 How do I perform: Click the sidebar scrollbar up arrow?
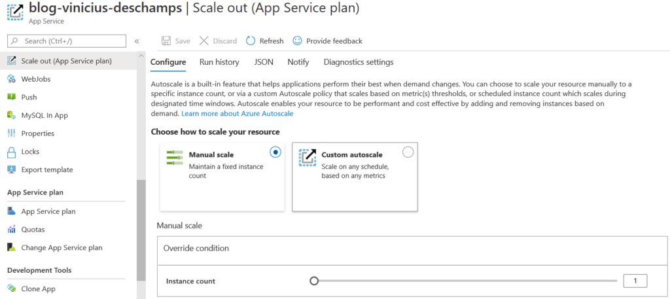click(141, 56)
